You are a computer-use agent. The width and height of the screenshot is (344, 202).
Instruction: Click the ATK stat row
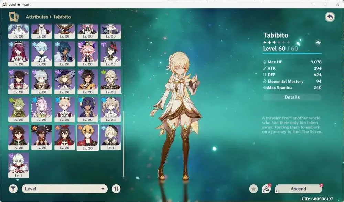coord(292,68)
